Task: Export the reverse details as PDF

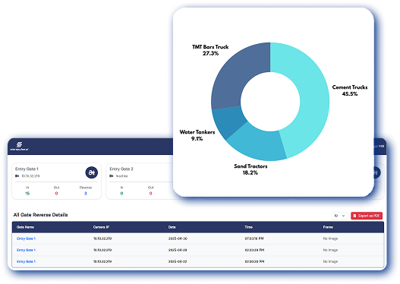Action: 367,216
